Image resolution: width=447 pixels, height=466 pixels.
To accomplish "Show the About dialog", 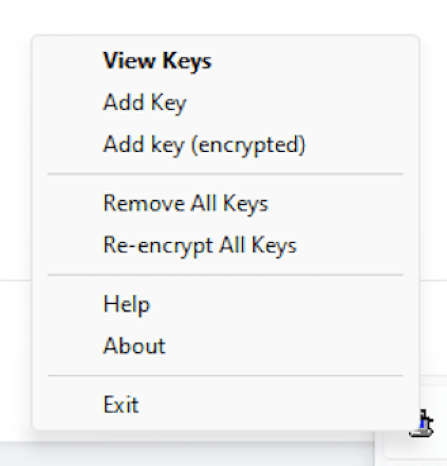I will coord(134,346).
